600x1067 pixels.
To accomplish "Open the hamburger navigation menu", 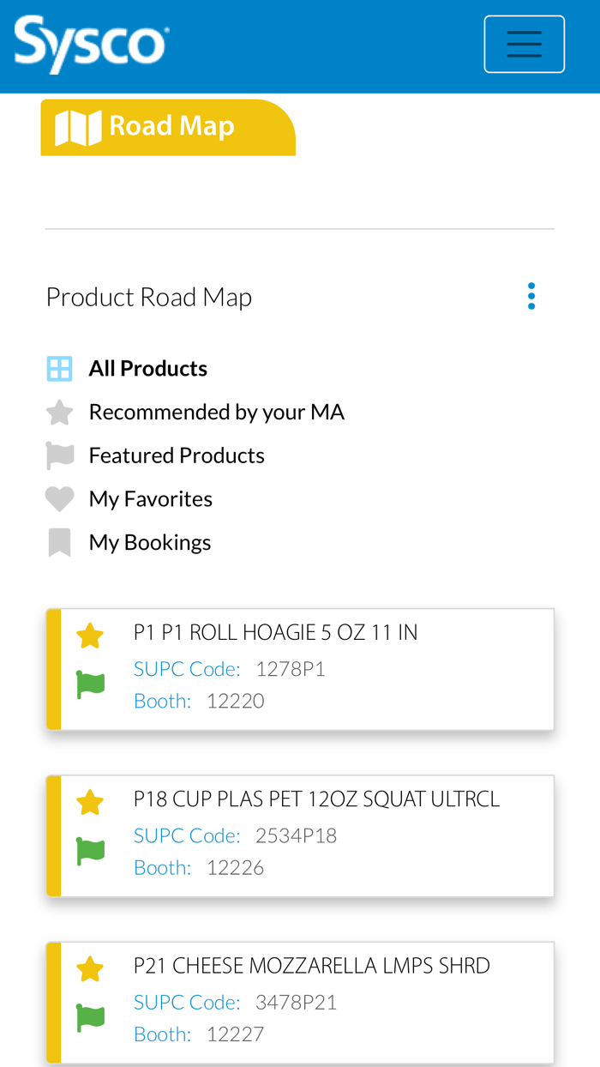I will pos(525,44).
